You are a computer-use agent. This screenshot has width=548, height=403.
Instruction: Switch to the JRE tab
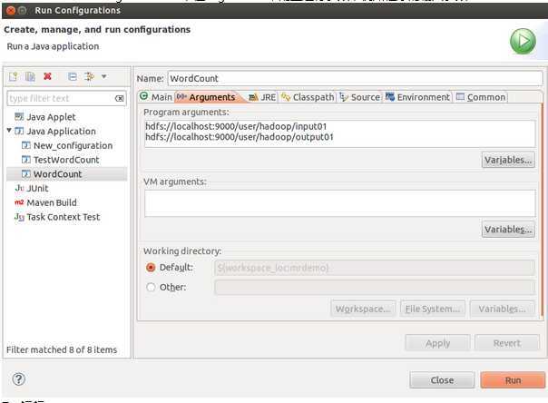[262, 97]
